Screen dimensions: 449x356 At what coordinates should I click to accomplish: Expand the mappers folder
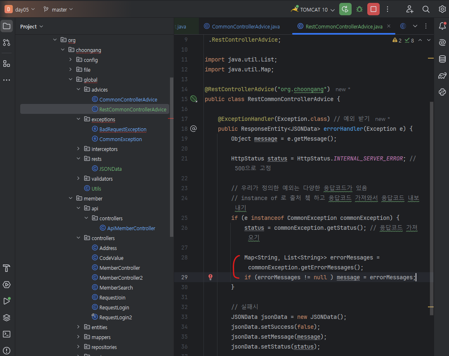point(78,337)
